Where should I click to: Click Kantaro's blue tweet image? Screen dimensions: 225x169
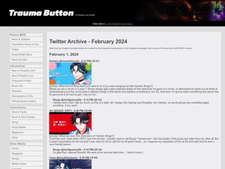(x=70, y=73)
